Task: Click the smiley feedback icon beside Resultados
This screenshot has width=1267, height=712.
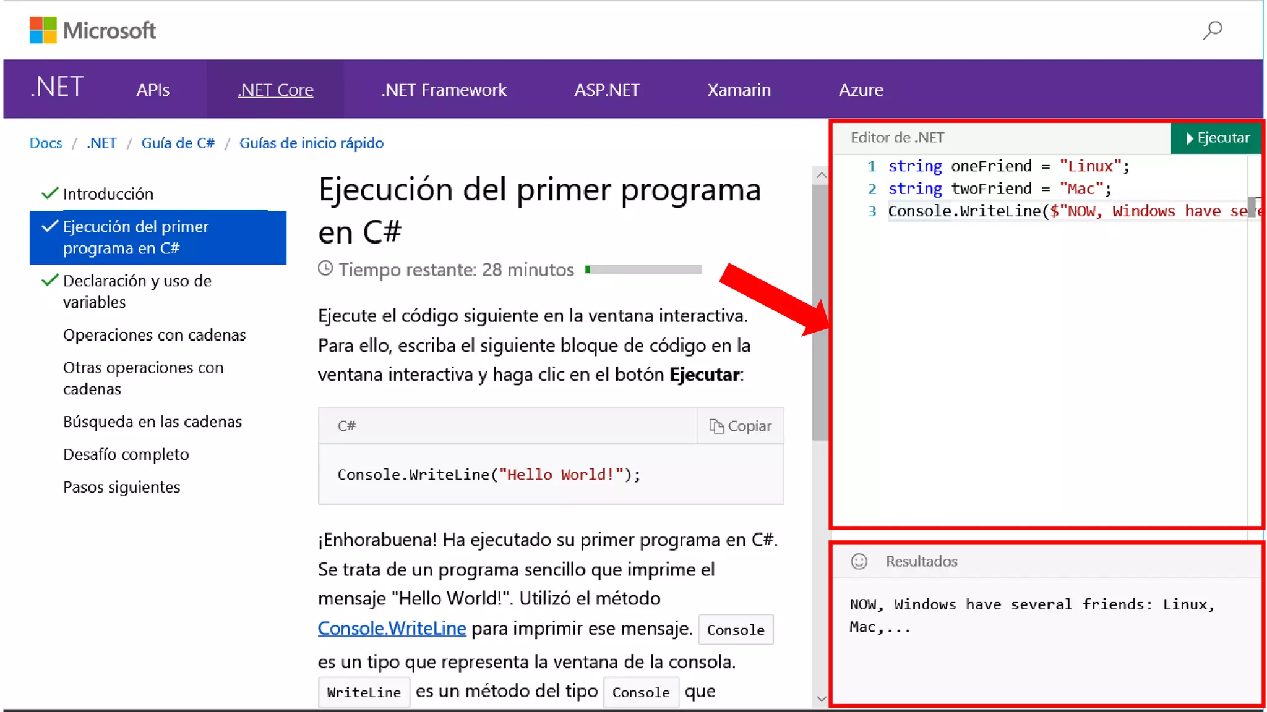Action: 859,561
